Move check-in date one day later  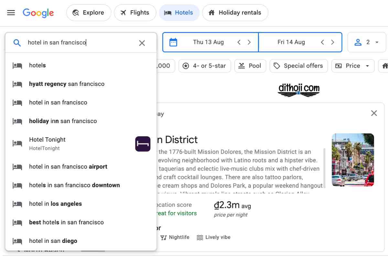coord(249,42)
